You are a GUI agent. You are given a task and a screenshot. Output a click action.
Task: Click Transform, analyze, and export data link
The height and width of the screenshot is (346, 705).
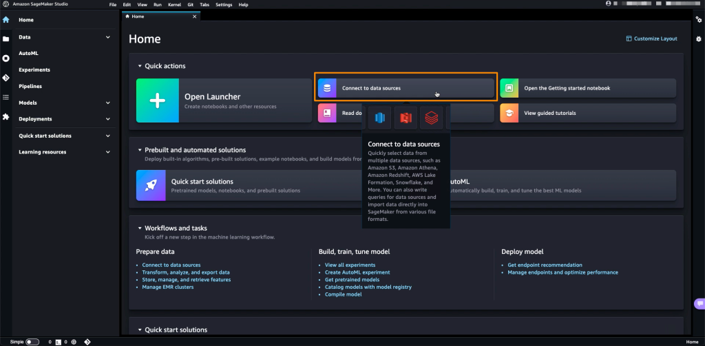(x=186, y=272)
